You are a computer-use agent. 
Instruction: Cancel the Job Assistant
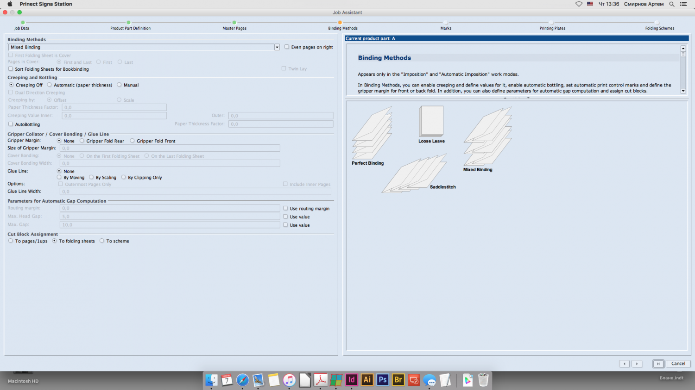(x=678, y=364)
